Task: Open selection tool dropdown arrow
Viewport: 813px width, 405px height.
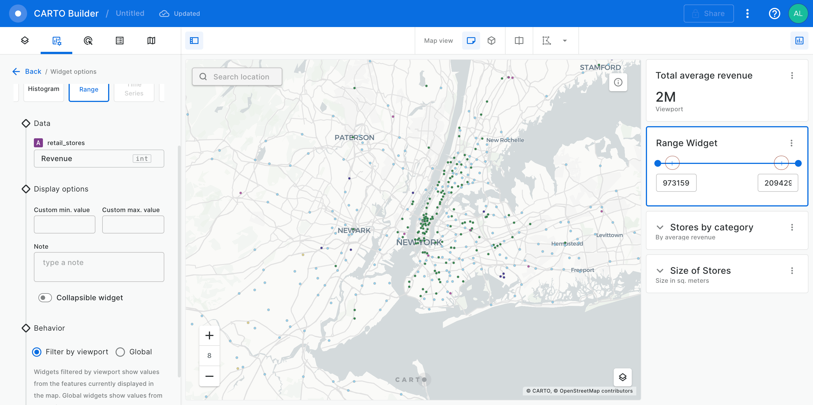Action: [565, 41]
